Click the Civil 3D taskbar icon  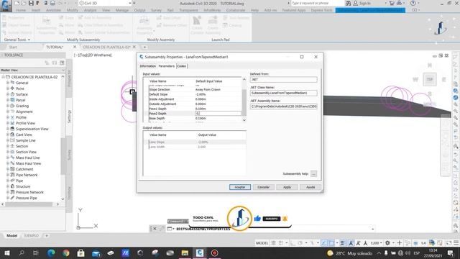200,253
